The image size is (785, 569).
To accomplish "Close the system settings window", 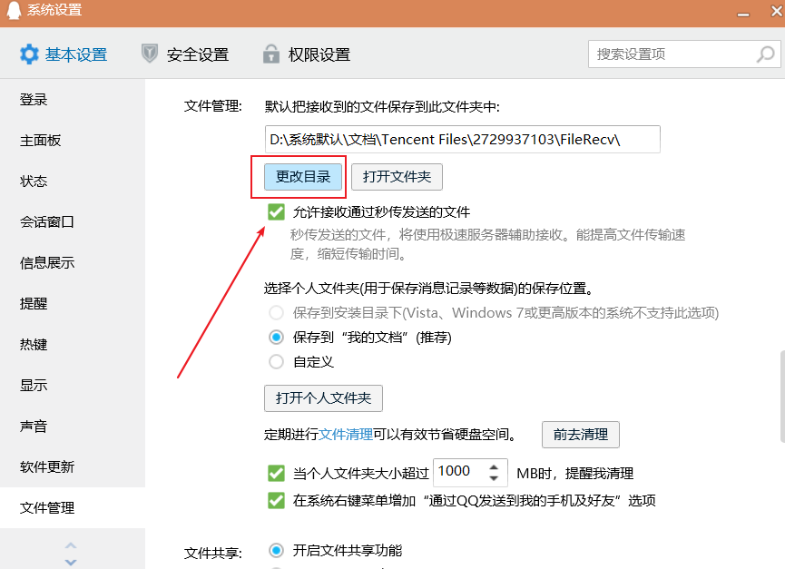I will coord(777,11).
